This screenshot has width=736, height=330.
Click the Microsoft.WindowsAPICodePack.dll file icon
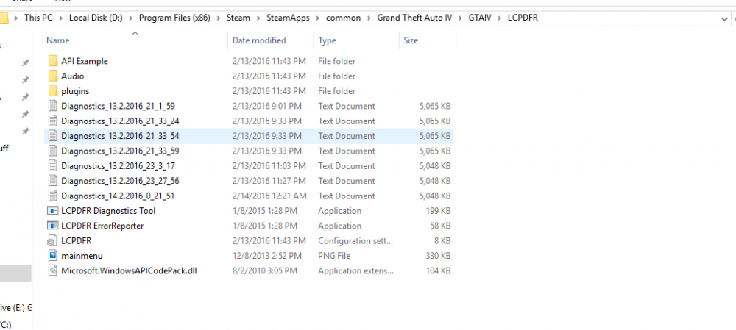click(x=52, y=270)
